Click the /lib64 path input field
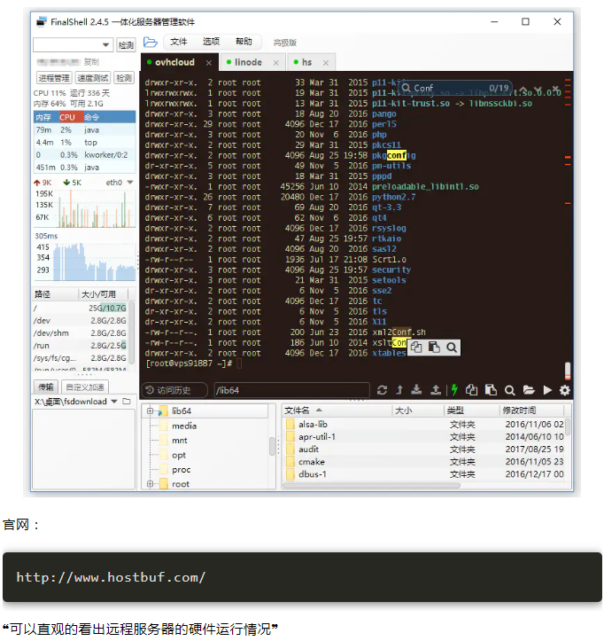604x641 pixels. pyautogui.click(x=290, y=390)
